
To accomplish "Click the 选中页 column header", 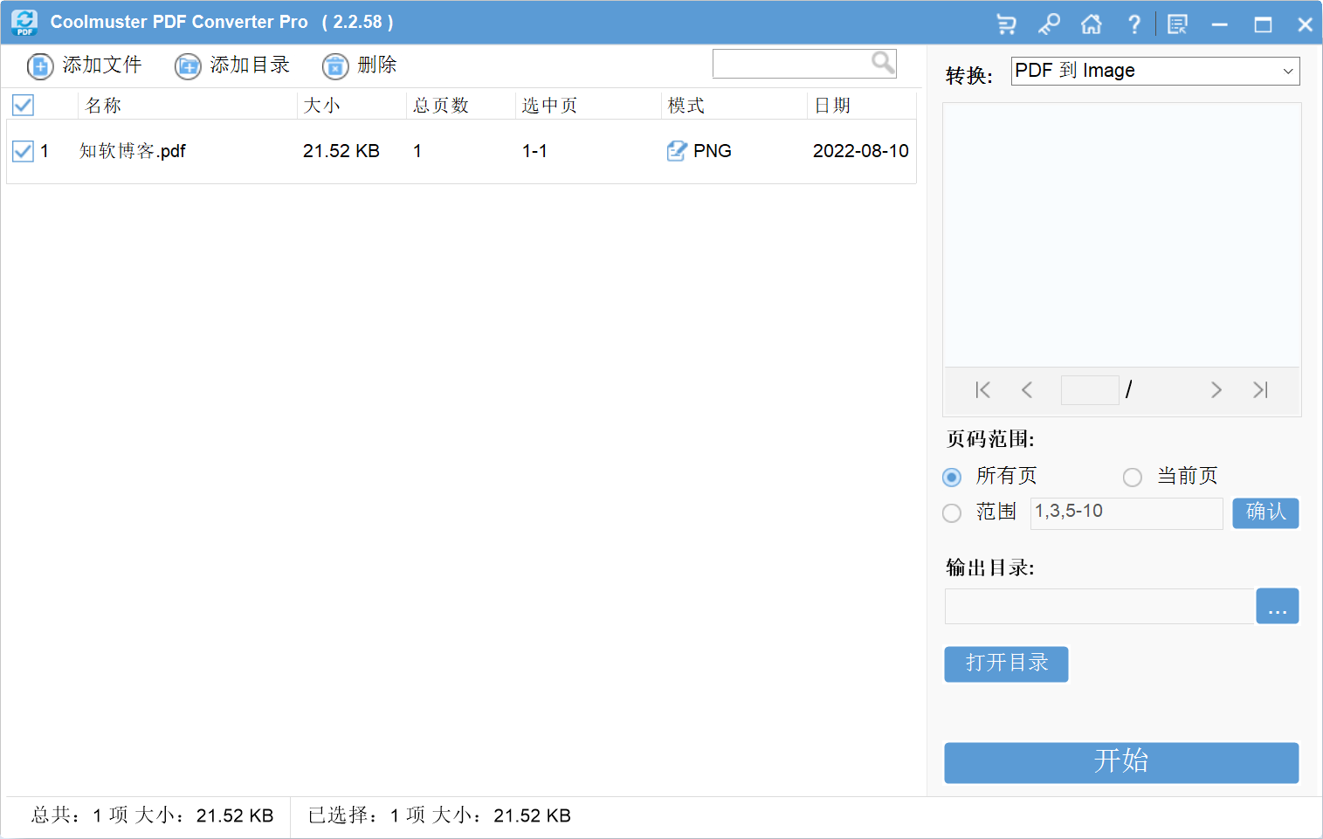I will tap(549, 106).
